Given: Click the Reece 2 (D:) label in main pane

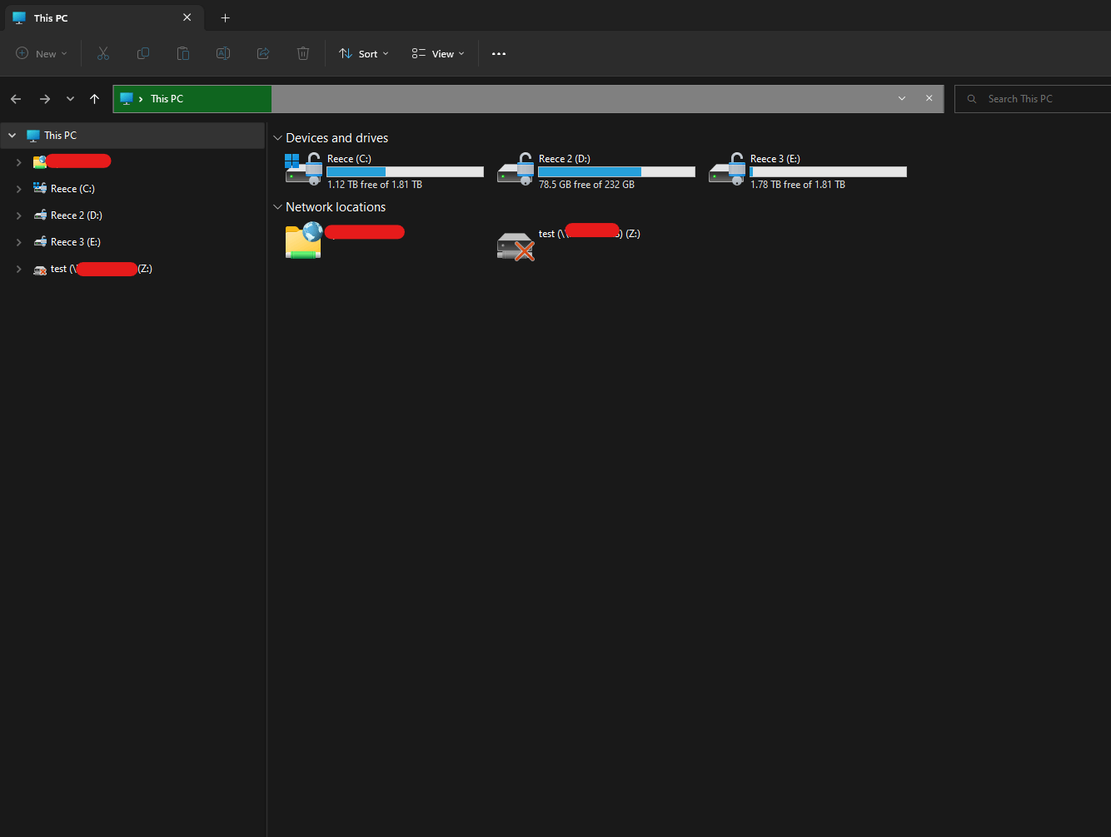Looking at the screenshot, I should (564, 159).
